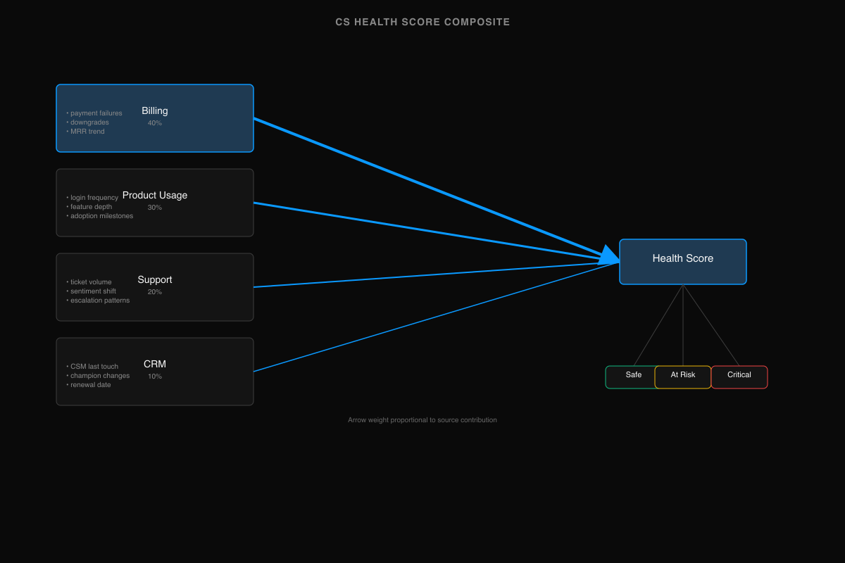Click the 'downgrades' bullet text

88,122
